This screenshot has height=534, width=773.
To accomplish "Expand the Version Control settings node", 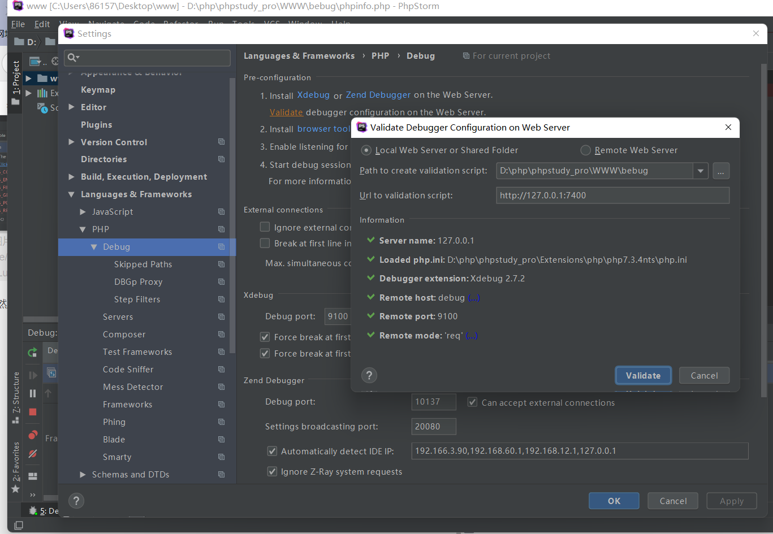I will (71, 142).
